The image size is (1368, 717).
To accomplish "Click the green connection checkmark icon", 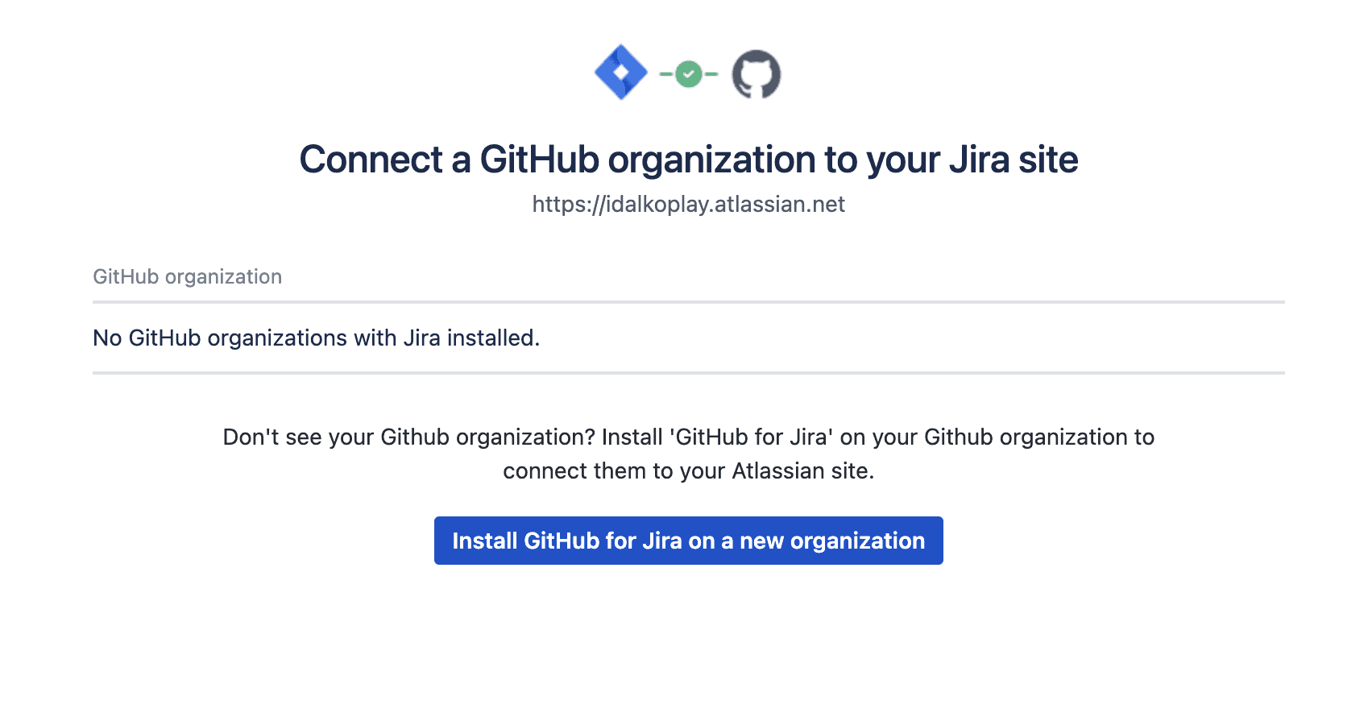I will point(689,74).
